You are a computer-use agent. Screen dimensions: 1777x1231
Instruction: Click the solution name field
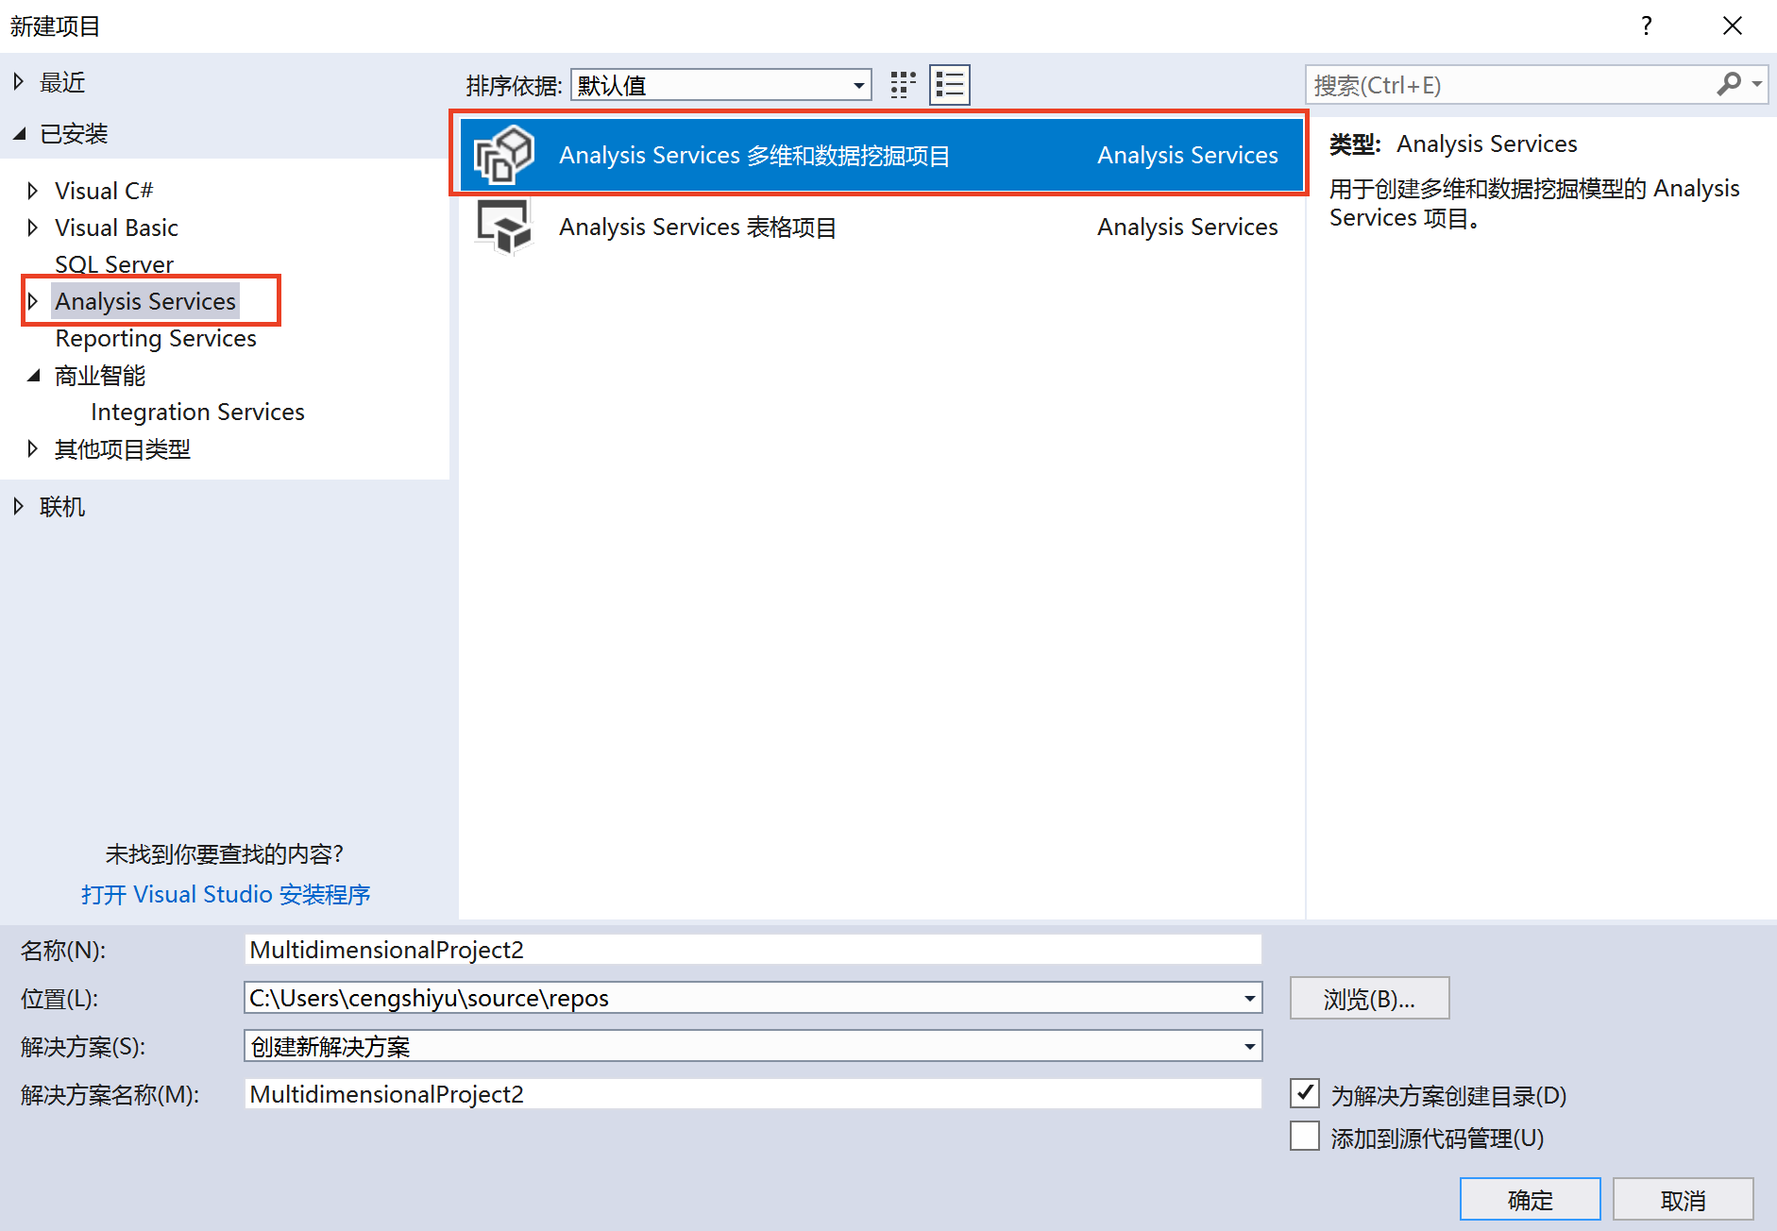[x=753, y=1094]
